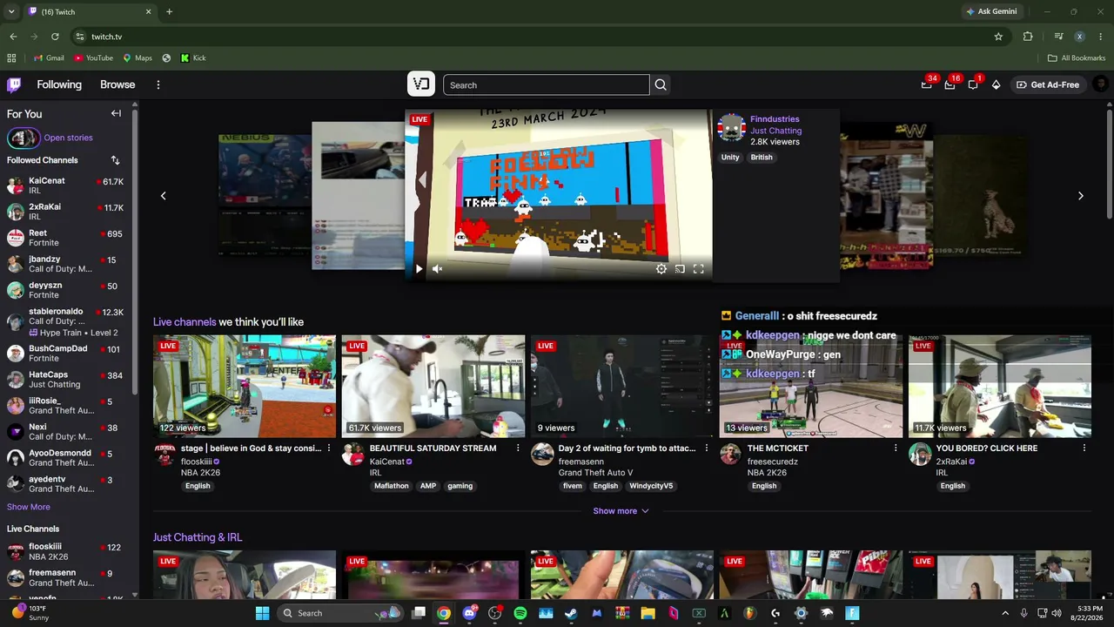Image resolution: width=1114 pixels, height=627 pixels.
Task: Open the Twitch home logo
Action: click(14, 84)
